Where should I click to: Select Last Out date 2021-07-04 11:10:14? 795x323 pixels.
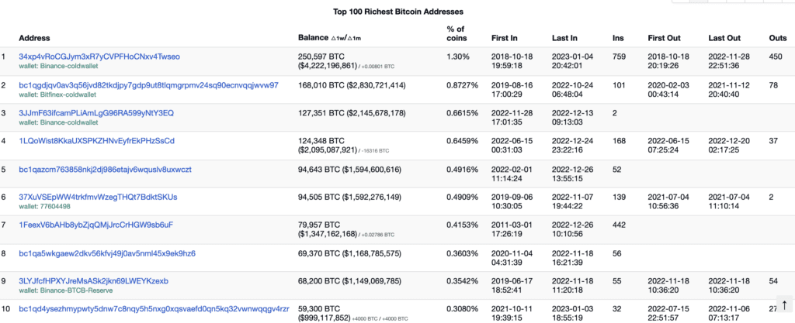click(729, 201)
